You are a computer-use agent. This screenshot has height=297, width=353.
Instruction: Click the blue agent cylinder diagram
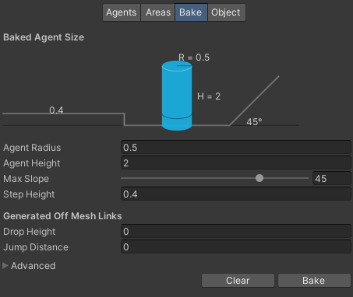[x=177, y=96]
